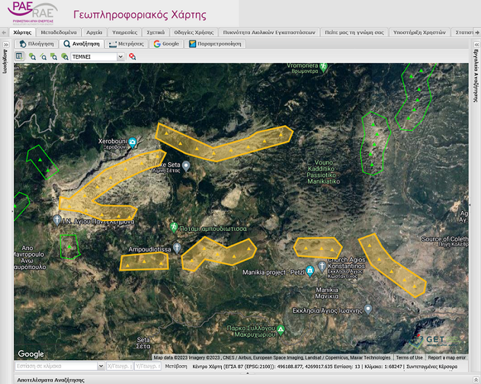481x384 pixels.
Task: Open the Αρχεία main tab
Action: point(94,32)
